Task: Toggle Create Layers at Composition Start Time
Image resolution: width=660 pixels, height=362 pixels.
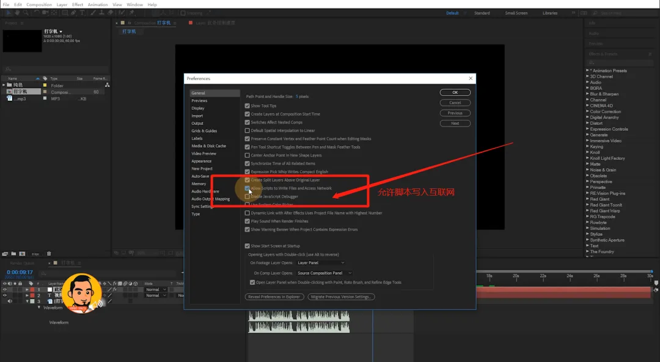Action: (x=247, y=114)
